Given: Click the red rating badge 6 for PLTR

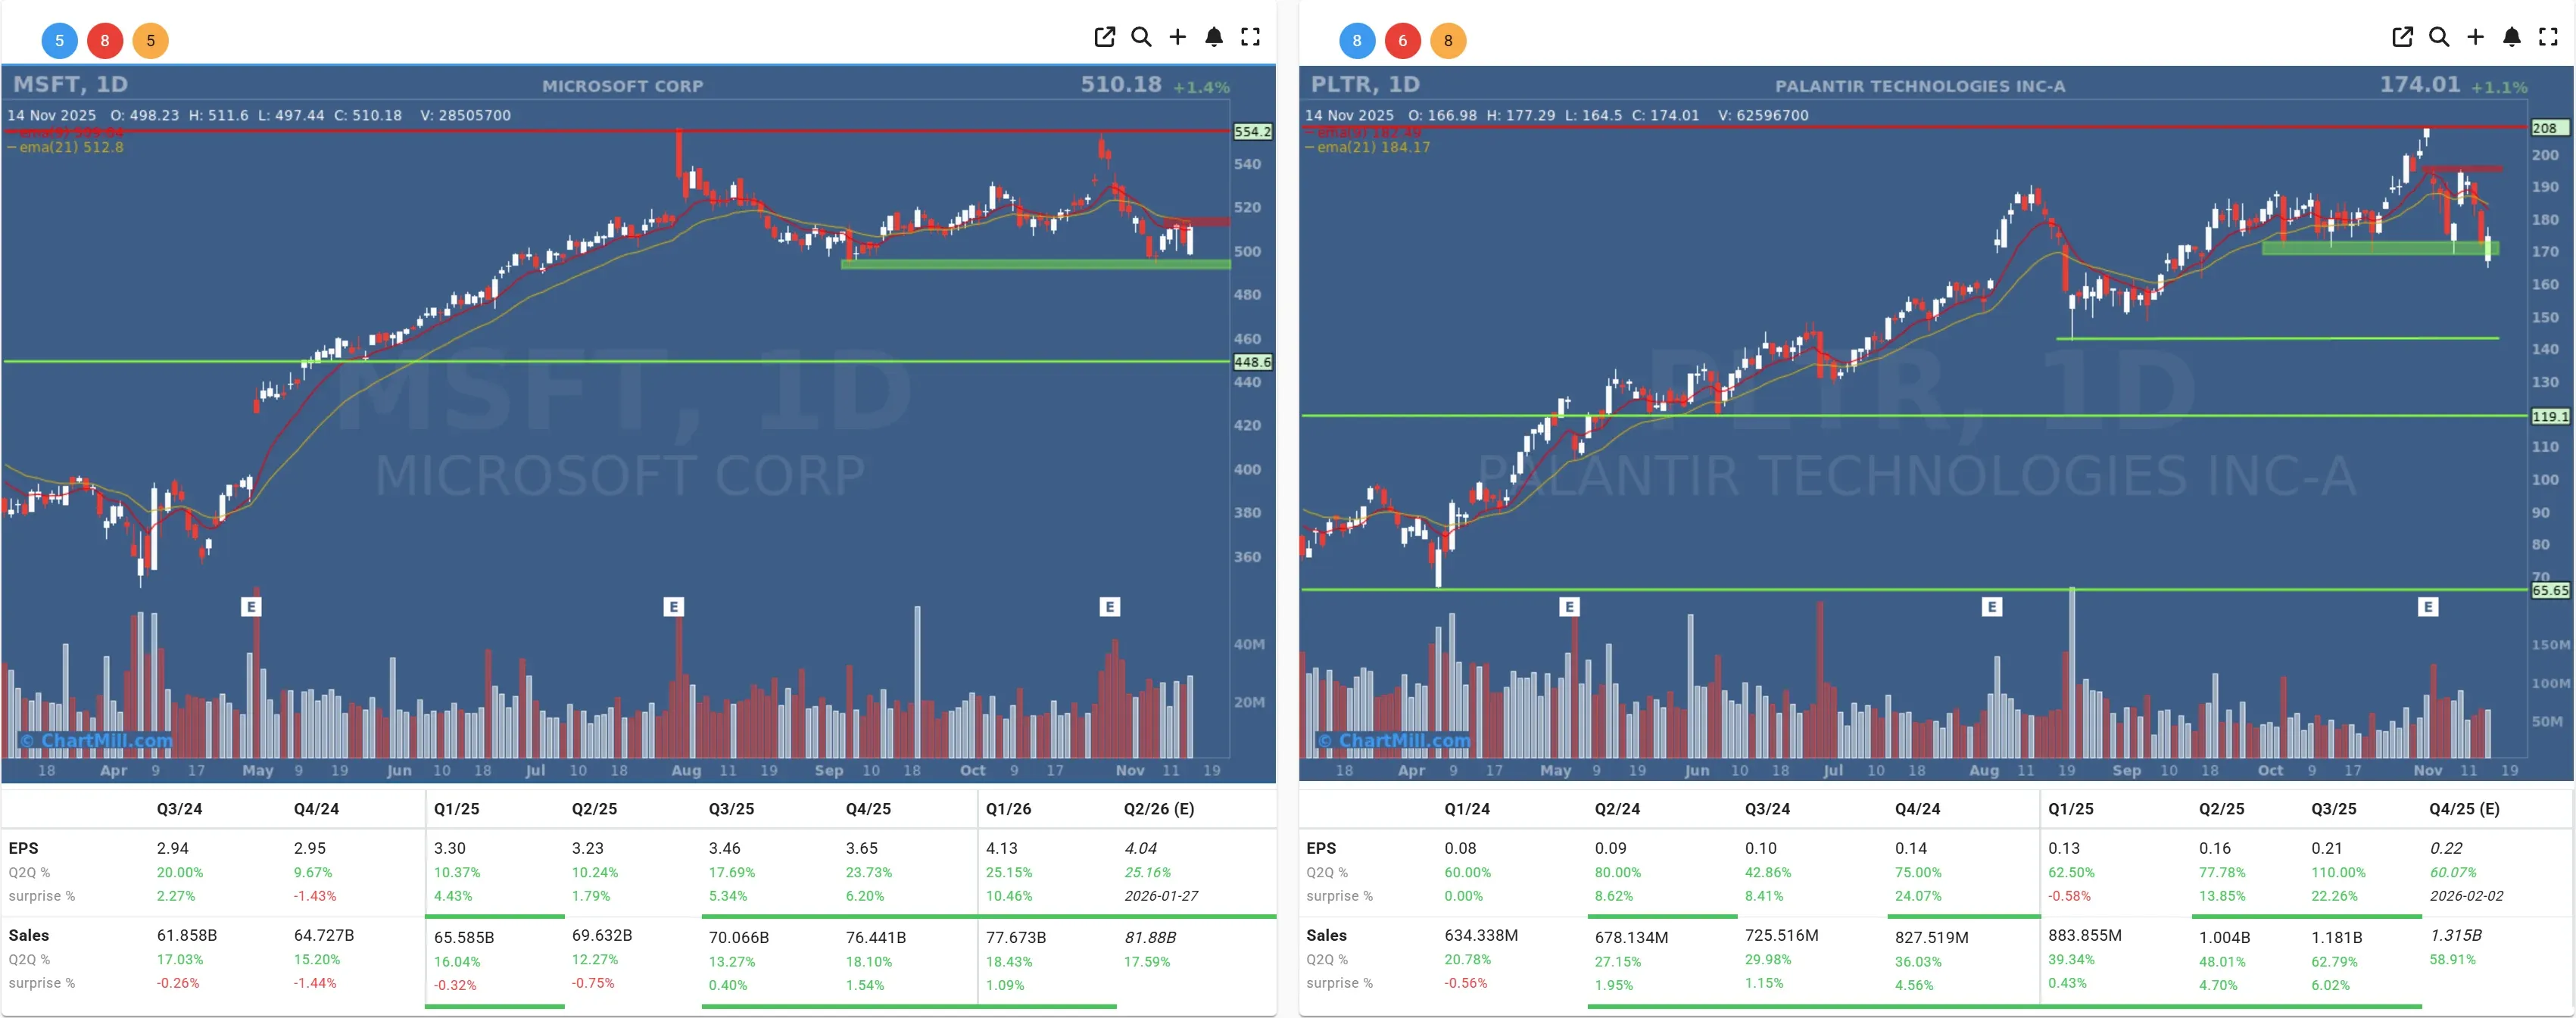Looking at the screenshot, I should 1402,41.
